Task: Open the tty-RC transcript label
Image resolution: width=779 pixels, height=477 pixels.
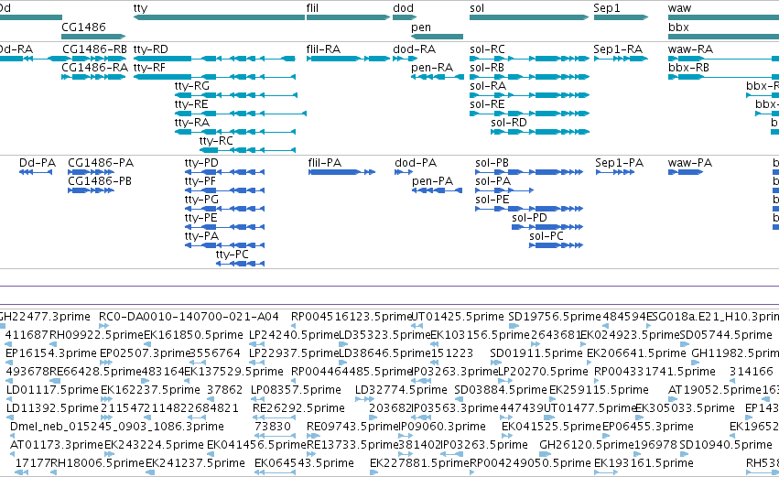Action: [x=216, y=141]
